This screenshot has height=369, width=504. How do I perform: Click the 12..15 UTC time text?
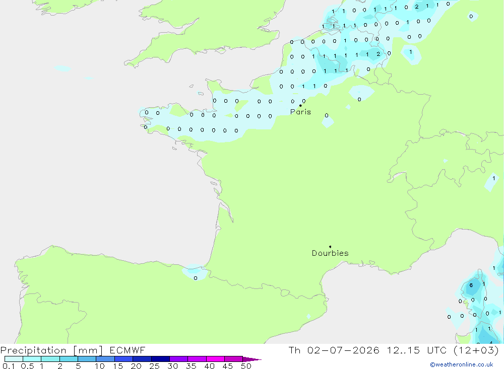pos(417,350)
